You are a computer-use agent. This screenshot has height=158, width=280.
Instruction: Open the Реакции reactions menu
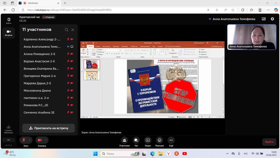(160, 140)
